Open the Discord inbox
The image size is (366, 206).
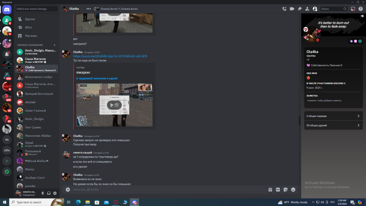(x=353, y=9)
